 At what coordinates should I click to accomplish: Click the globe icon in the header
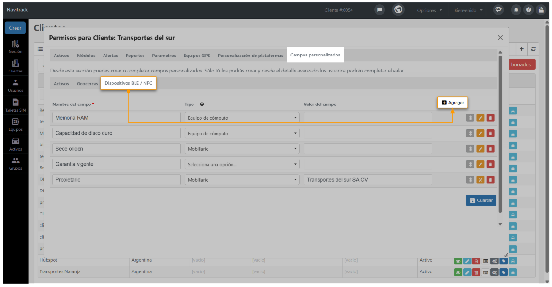tap(398, 9)
